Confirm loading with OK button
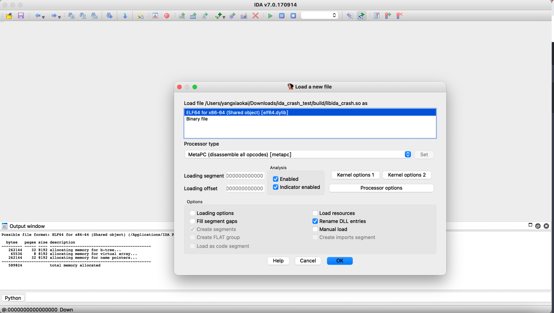Viewport: 554px width, 313px height. (340, 261)
